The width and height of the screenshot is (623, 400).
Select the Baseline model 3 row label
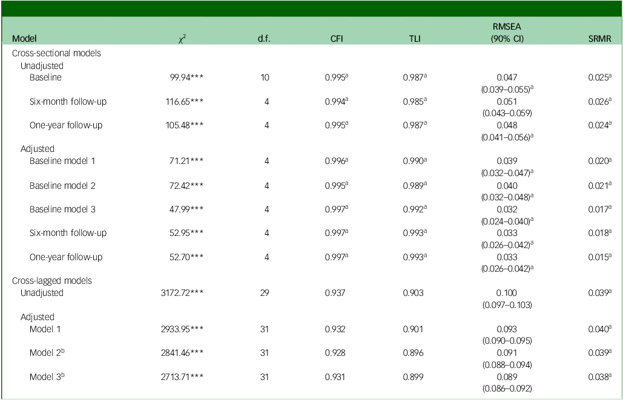[62, 209]
